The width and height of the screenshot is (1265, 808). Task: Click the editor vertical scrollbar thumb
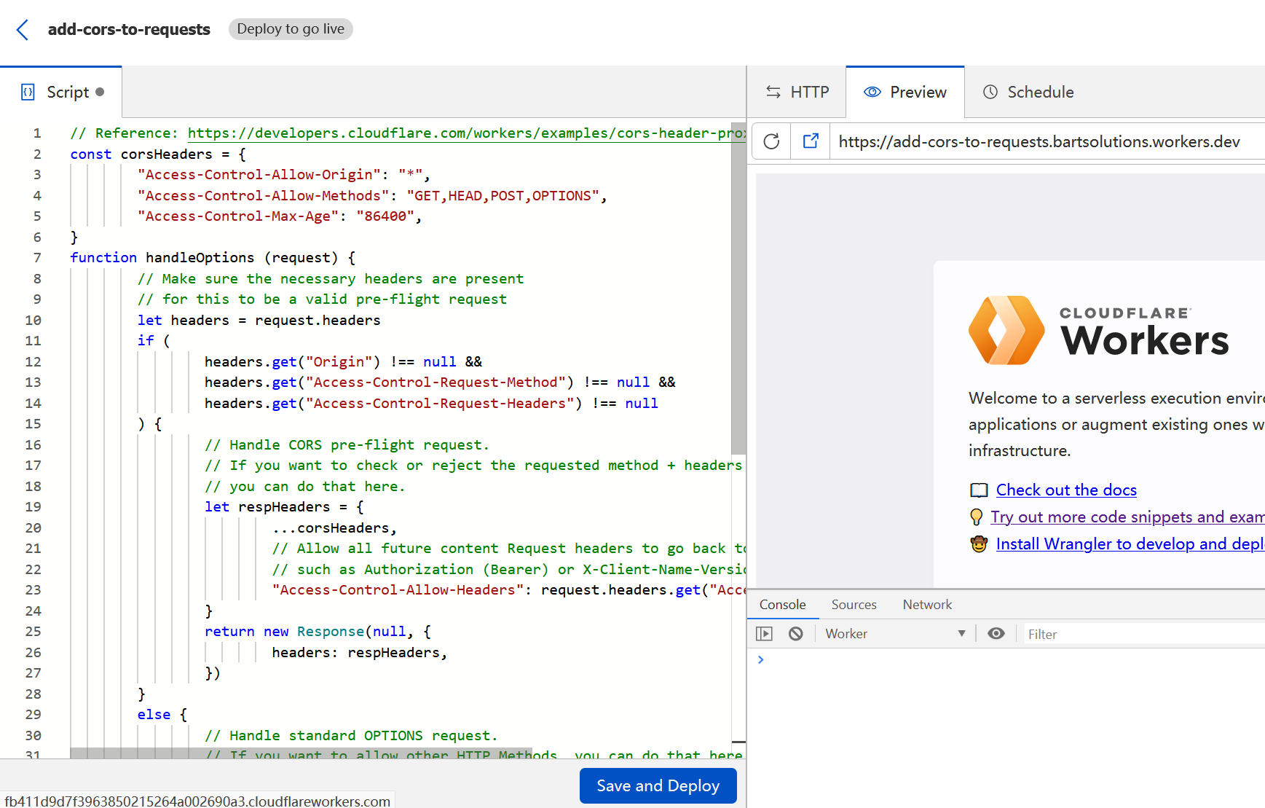pyautogui.click(x=738, y=288)
